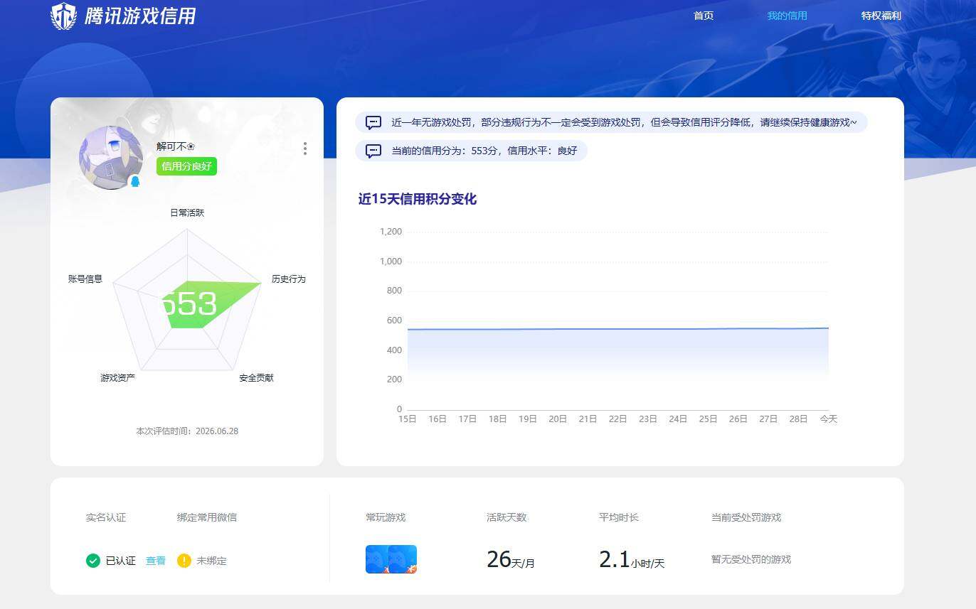The height and width of the screenshot is (609, 976).
Task: Click the 今天 label on chart axis
Action: (828, 419)
